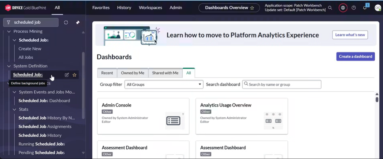Viewport: 383px width, 159px height.
Task: Click the dashboards page vertical scrollbar
Action: click(x=377, y=100)
